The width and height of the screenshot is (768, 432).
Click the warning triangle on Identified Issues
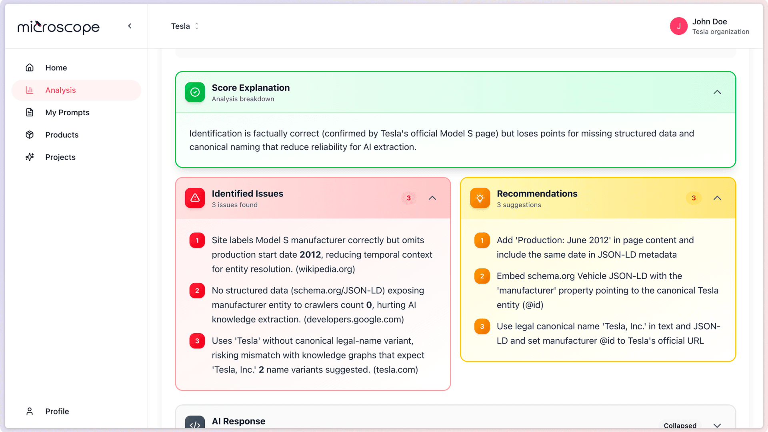(x=195, y=198)
